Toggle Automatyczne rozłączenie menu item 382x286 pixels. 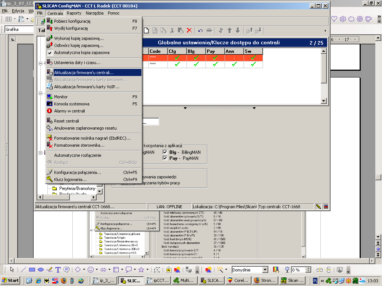coord(94,155)
